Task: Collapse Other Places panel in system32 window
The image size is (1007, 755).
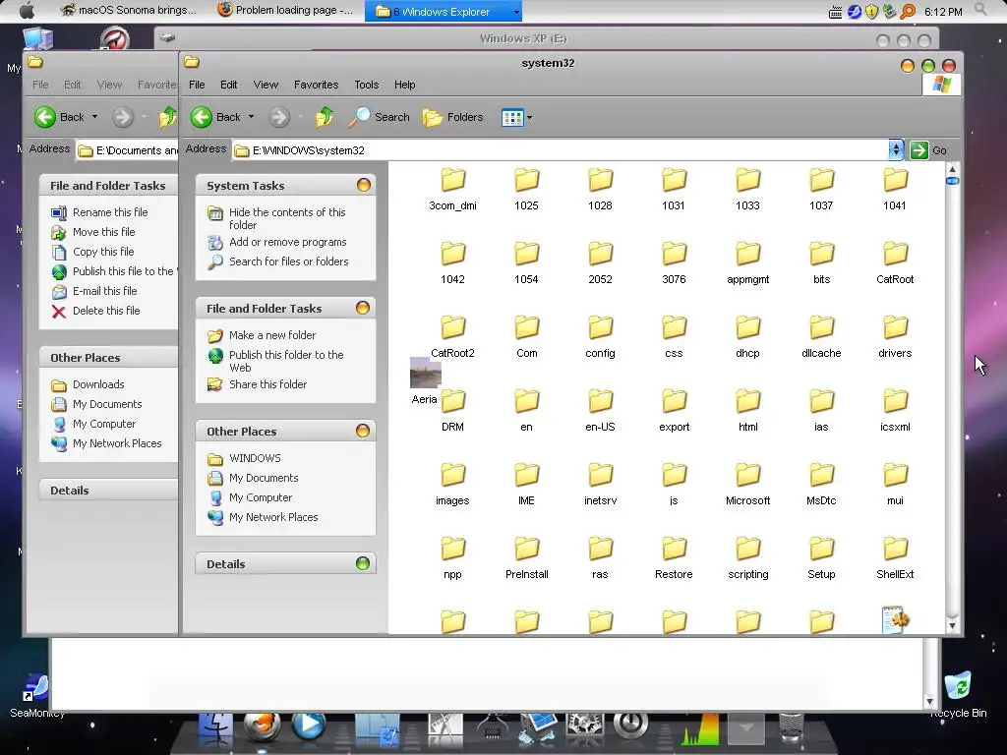Action: [363, 431]
